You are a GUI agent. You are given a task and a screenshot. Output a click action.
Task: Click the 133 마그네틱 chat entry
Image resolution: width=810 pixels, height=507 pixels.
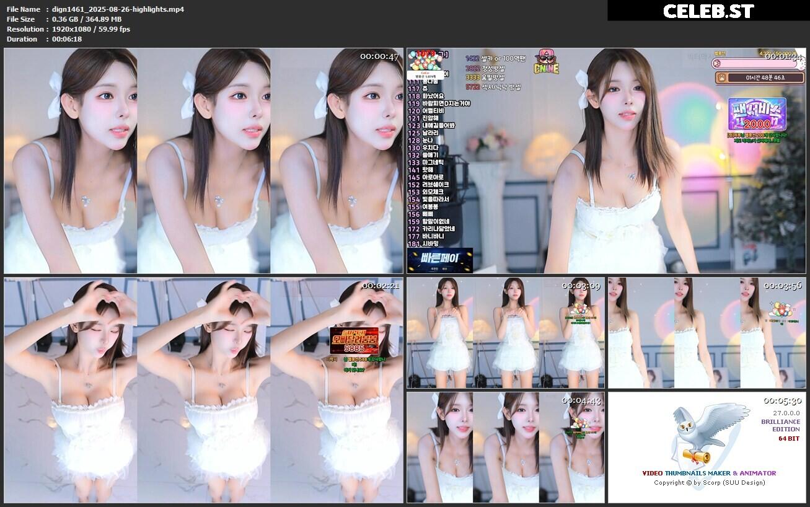425,162
